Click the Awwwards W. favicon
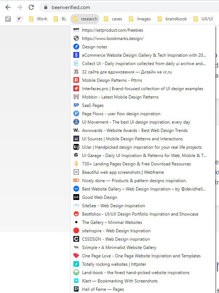 click(76, 131)
